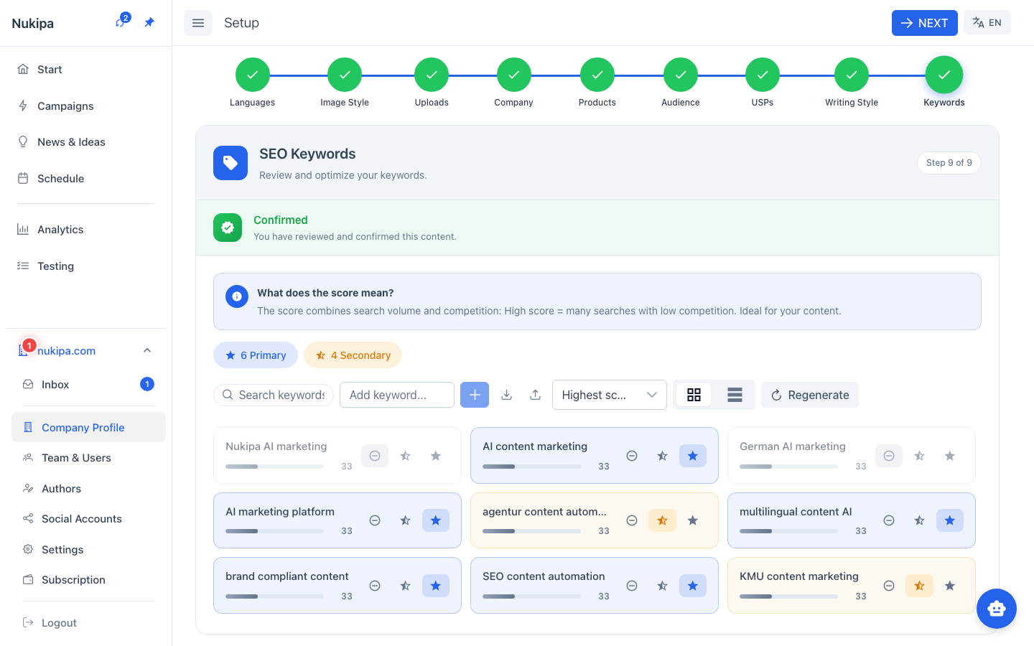The image size is (1034, 646).
Task: Open the 'Highest score' sort dropdown
Action: pos(609,395)
